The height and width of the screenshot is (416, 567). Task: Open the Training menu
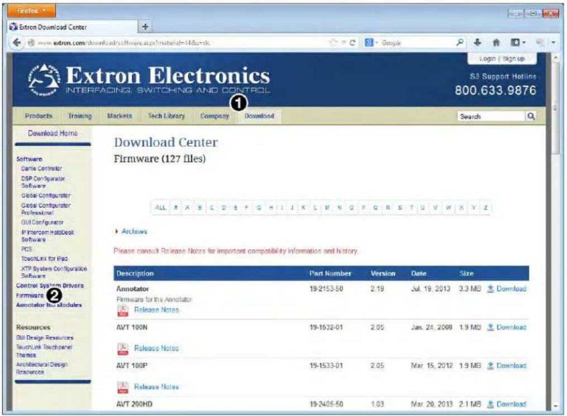80,116
